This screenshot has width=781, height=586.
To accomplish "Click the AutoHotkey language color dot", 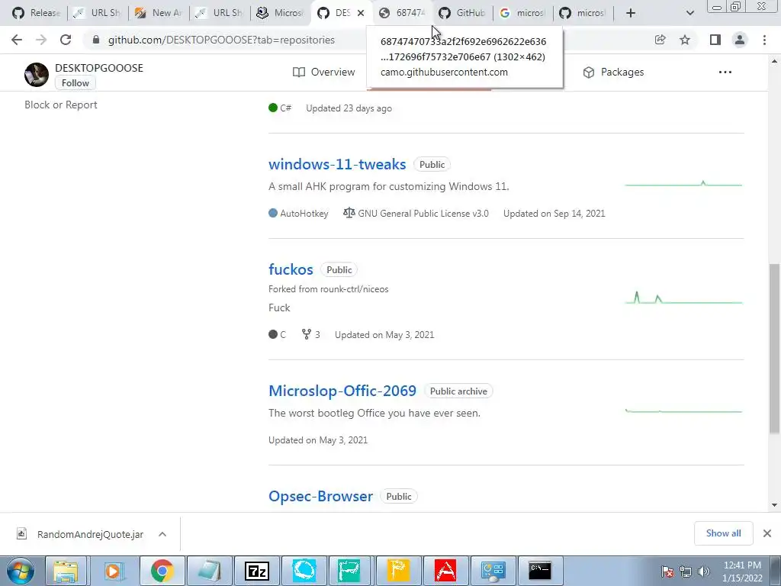I will click(273, 213).
